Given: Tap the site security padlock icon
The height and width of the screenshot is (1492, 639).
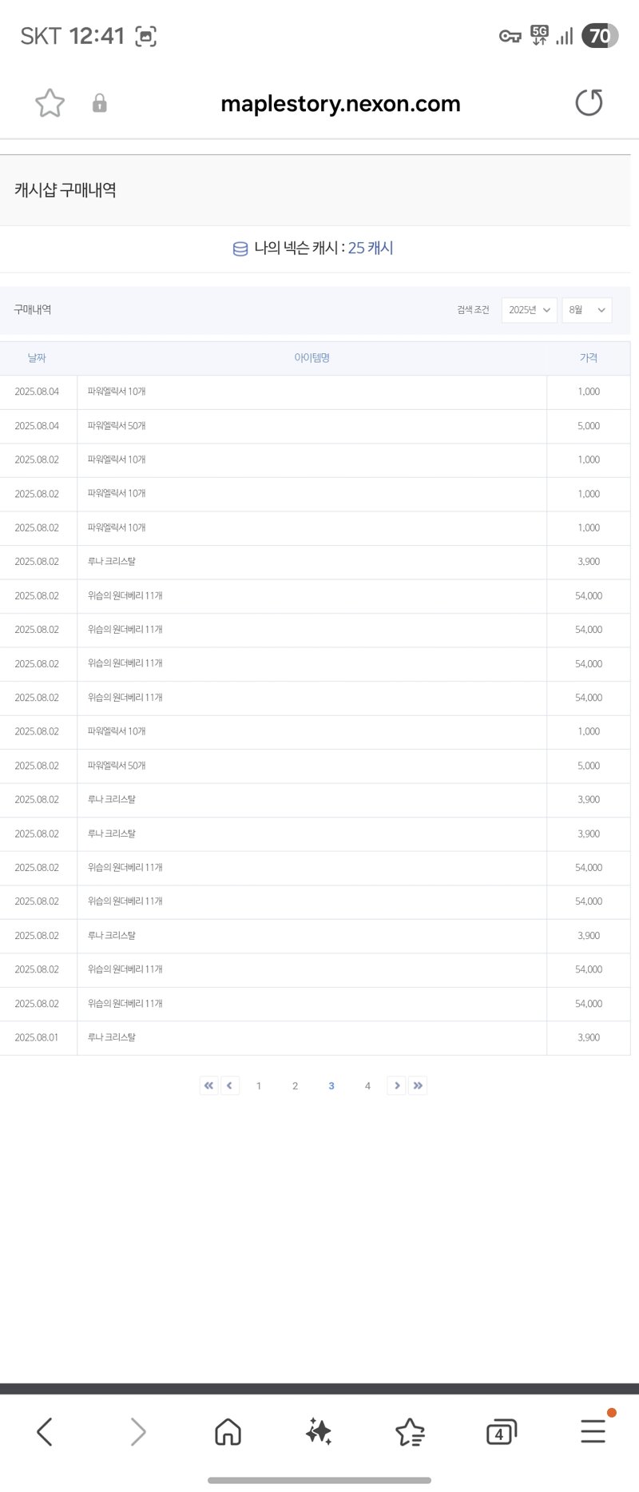Looking at the screenshot, I should 100,103.
